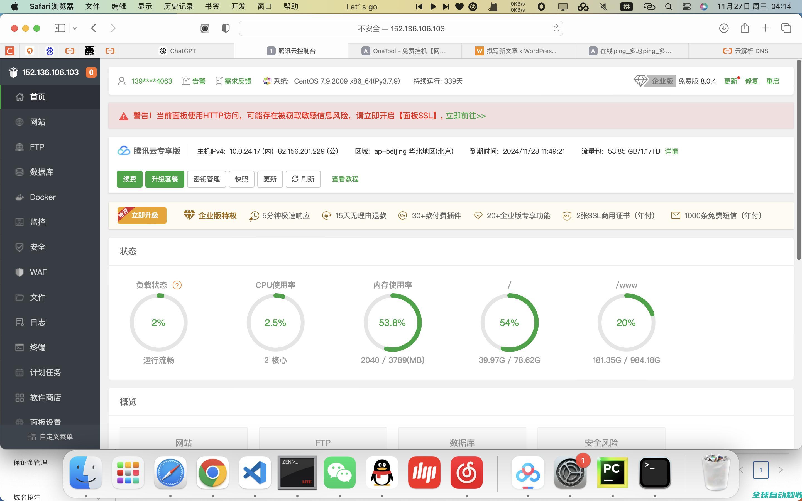This screenshot has height=501, width=802.
Task: Open Safari's downloads icon
Action: pyautogui.click(x=723, y=28)
